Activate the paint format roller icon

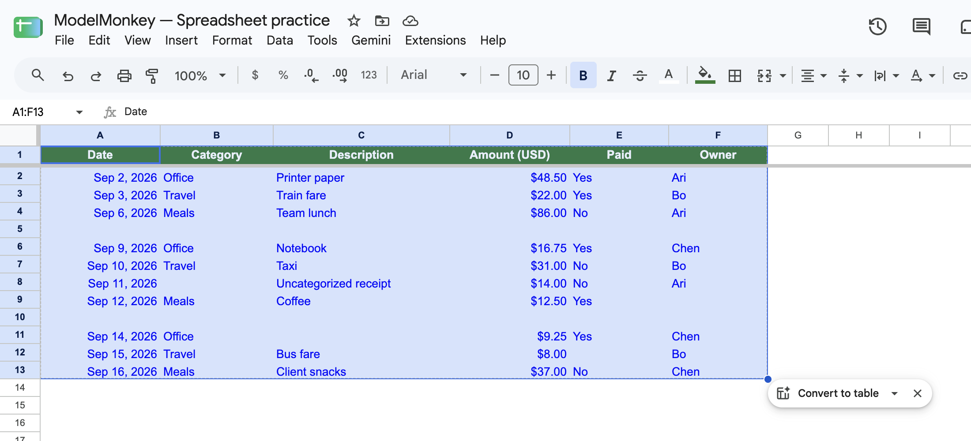[152, 76]
